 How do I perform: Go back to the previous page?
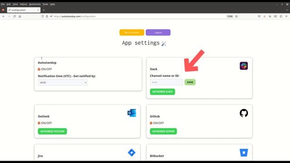click(x=4, y=16)
